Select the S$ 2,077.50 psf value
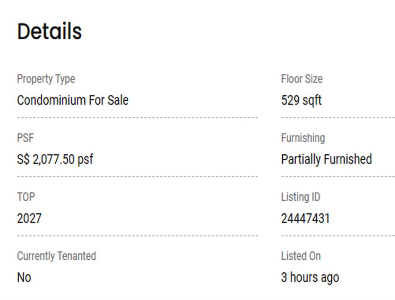This screenshot has width=395, height=300. (x=55, y=159)
